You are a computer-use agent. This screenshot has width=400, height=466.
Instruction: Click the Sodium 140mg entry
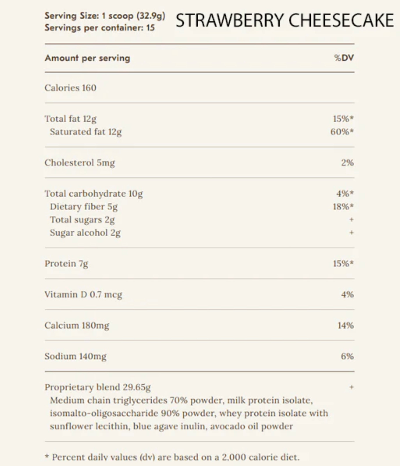76,356
